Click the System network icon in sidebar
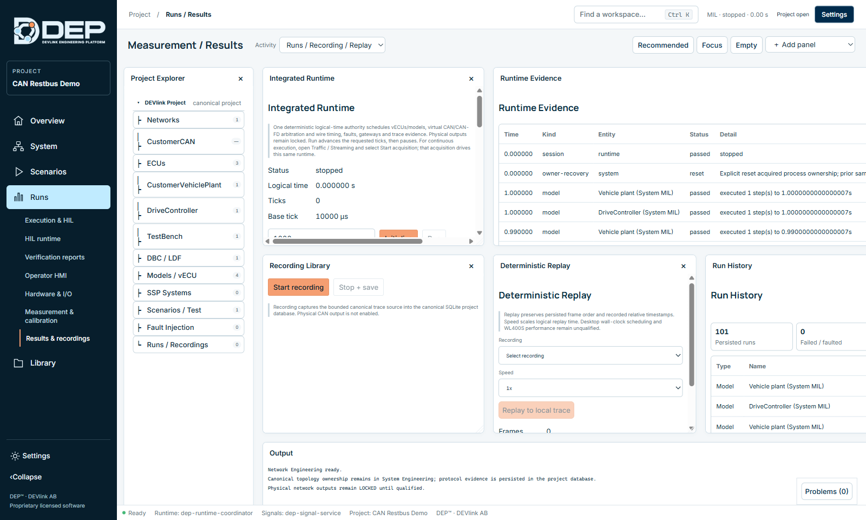 18,146
